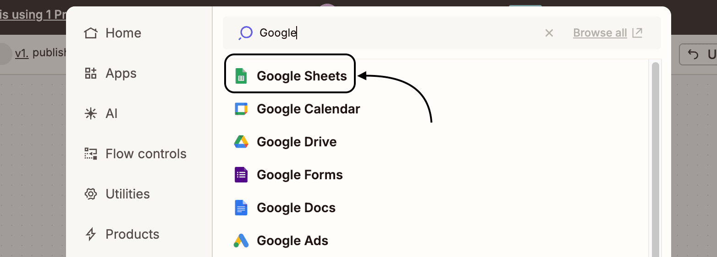Click the AI sparkle icon
The image size is (717, 257).
click(x=91, y=113)
